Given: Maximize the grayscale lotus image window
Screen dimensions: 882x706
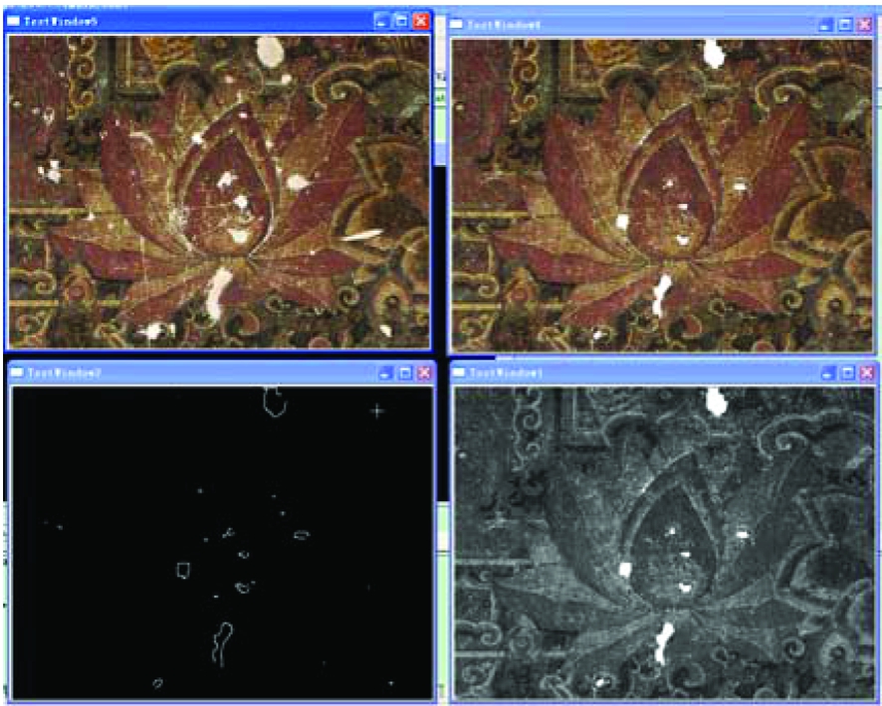Looking at the screenshot, I should (845, 372).
